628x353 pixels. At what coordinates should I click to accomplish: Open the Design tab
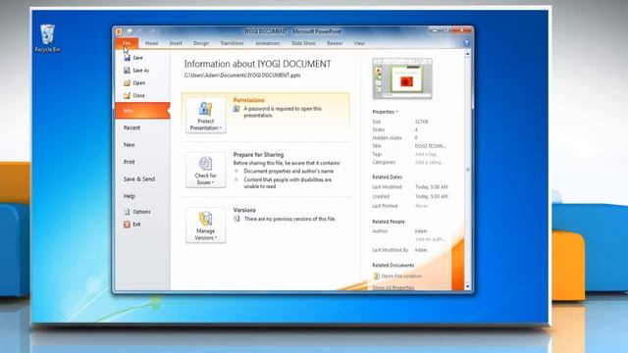point(201,43)
